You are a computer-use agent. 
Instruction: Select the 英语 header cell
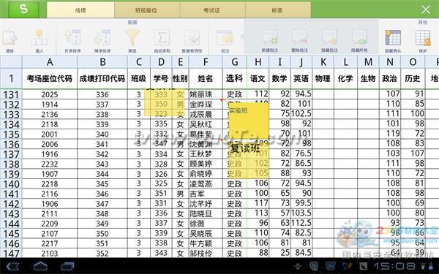pyautogui.click(x=301, y=79)
